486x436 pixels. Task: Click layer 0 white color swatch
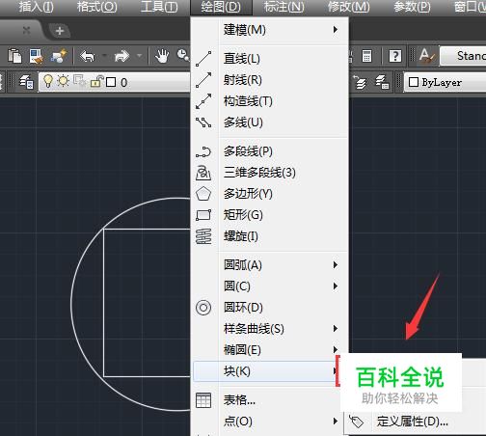point(111,82)
